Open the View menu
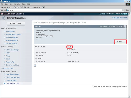Viewport: 131px width, 98px height. [11, 4]
